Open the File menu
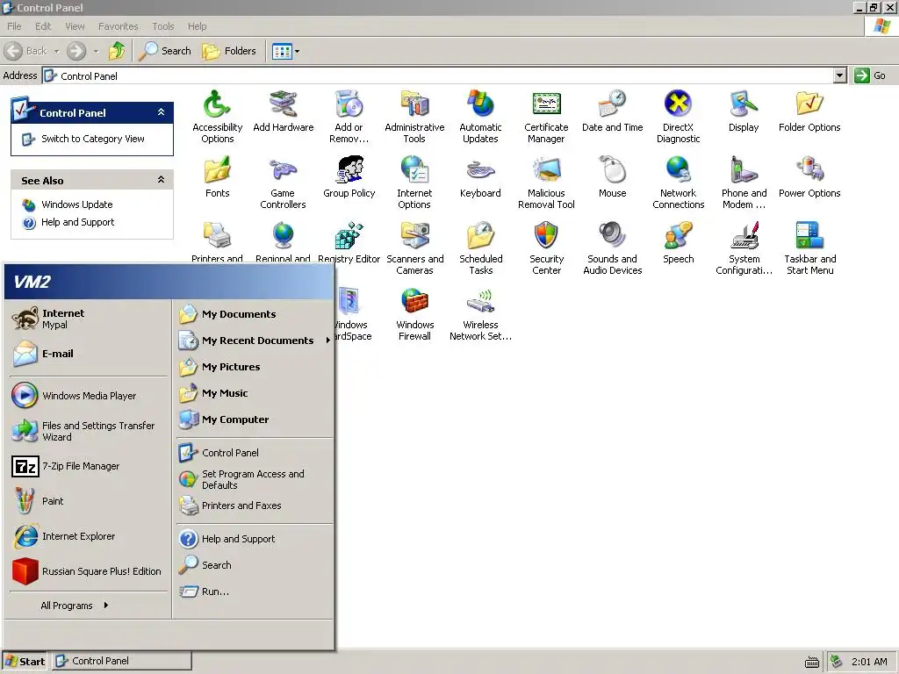Screen dimensions: 899x674 pyautogui.click(x=14, y=26)
